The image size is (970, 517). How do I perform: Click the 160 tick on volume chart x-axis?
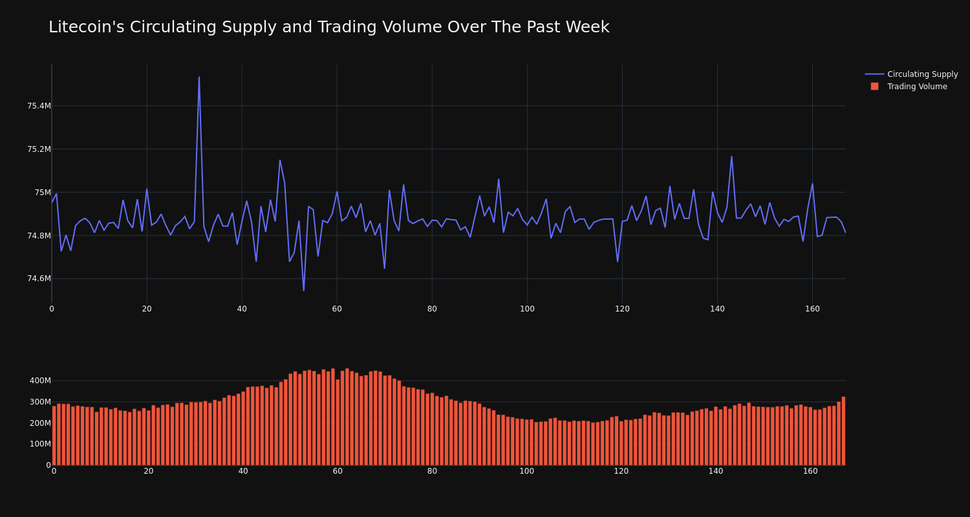tap(810, 471)
